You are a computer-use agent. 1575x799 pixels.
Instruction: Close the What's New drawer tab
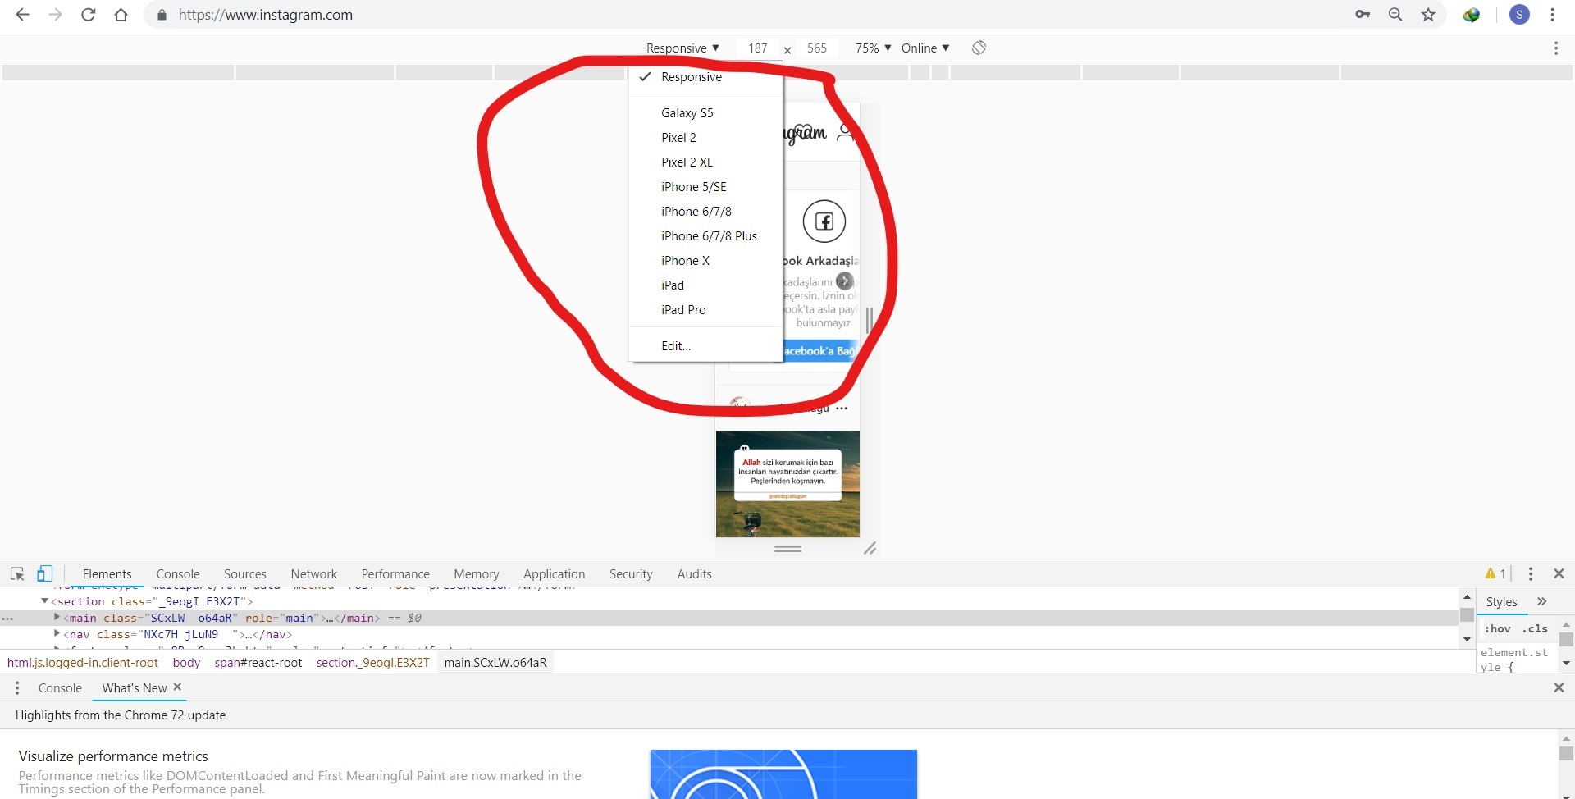pyautogui.click(x=177, y=687)
